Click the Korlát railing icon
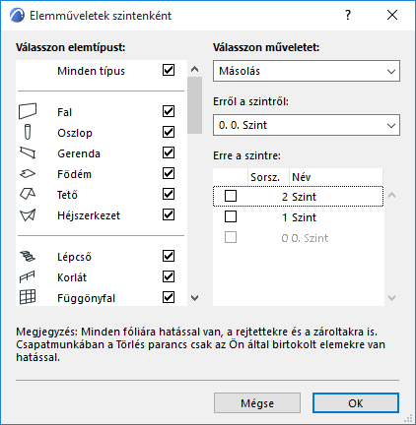The height and width of the screenshot is (425, 416). tap(28, 276)
